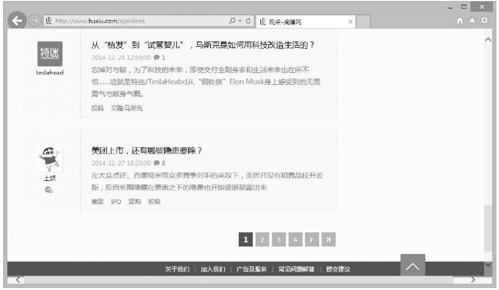Screen dimensions: 499x290
Task: Jump to last page in pagination
Action: pos(328,240)
